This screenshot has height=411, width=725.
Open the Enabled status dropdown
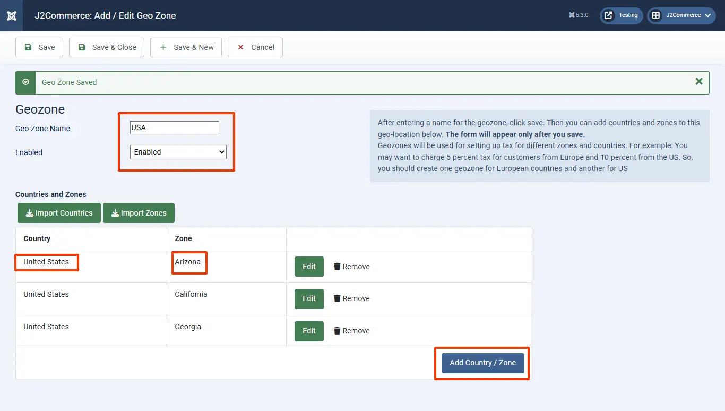coord(178,152)
